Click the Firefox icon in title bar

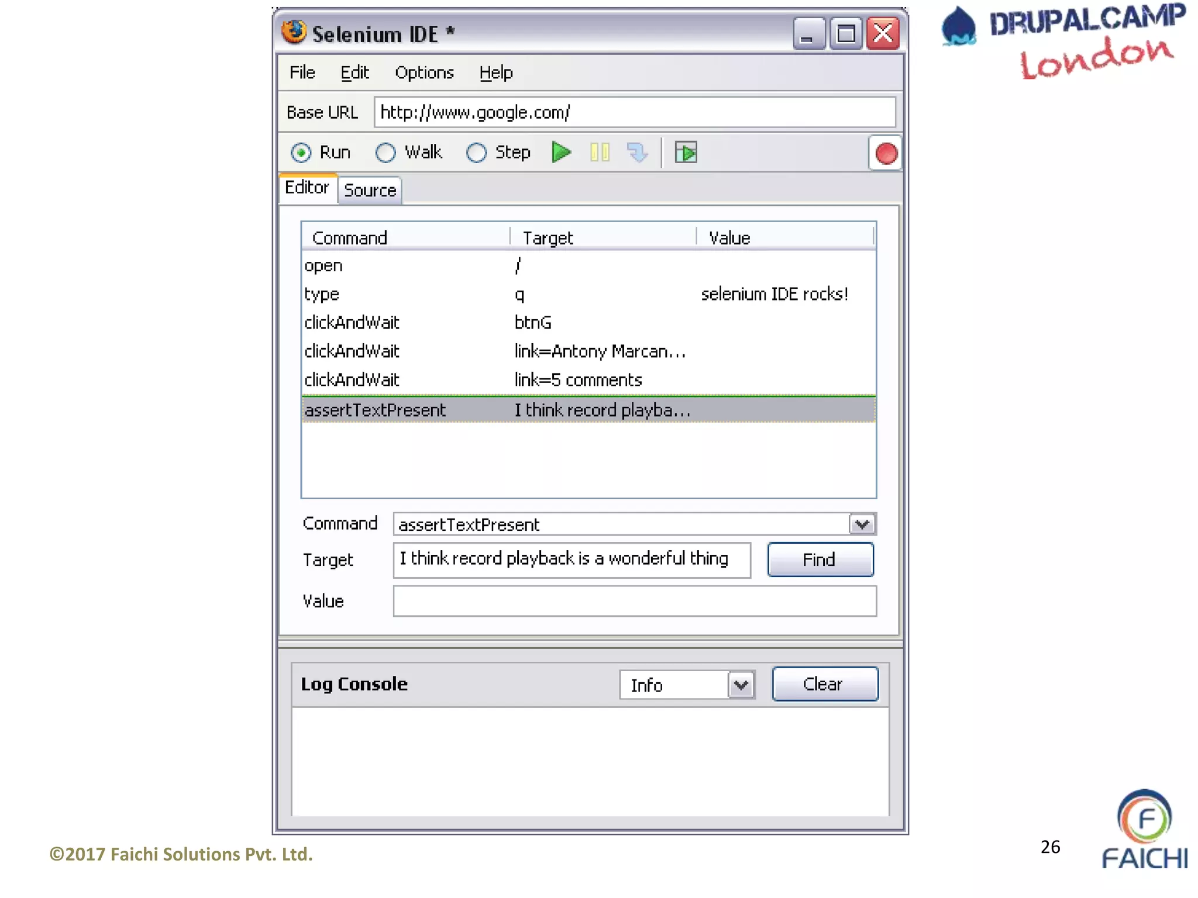294,33
